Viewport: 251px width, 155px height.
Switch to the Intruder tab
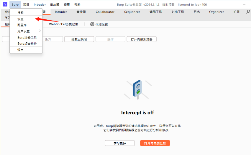[61, 12]
